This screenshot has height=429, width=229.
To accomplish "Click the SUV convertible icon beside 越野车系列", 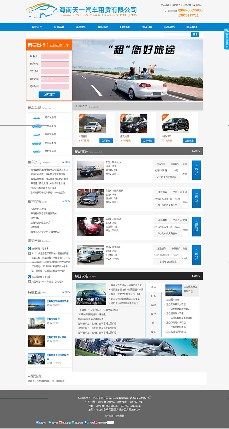I will click(x=36, y=152).
